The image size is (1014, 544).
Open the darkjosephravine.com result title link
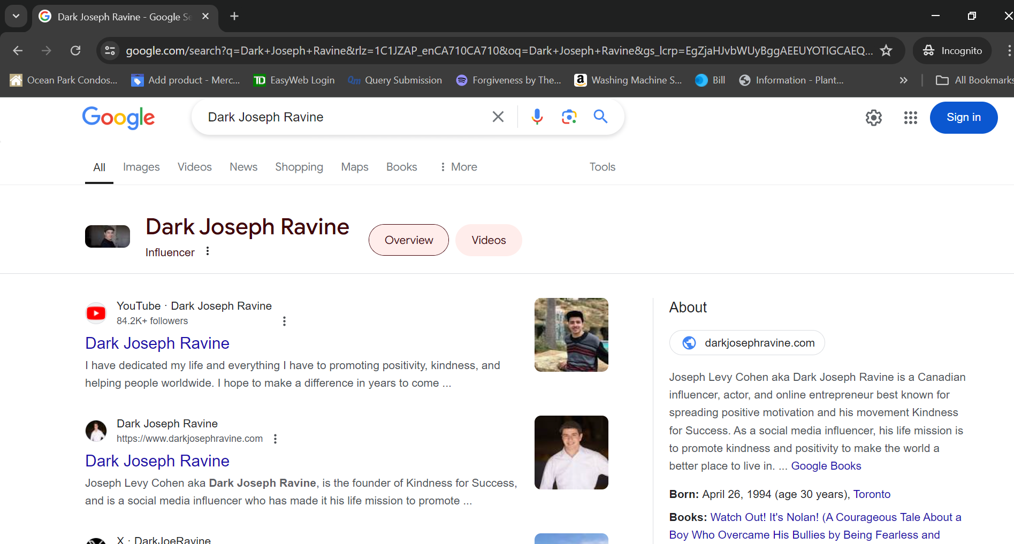(157, 461)
